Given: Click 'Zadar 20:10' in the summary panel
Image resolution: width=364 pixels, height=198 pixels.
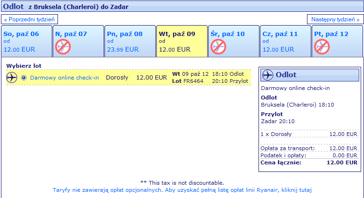Looking at the screenshot, I should [x=278, y=121].
